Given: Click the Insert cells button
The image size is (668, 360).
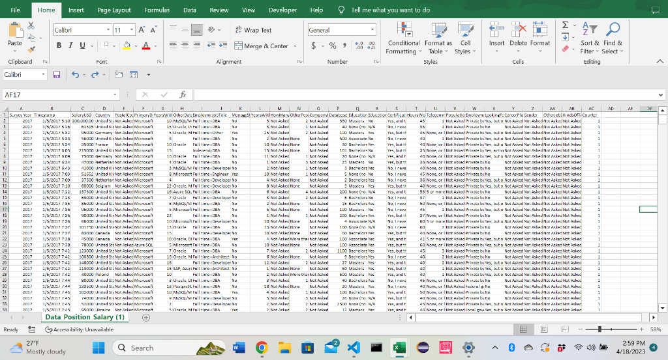Looking at the screenshot, I should [496, 38].
